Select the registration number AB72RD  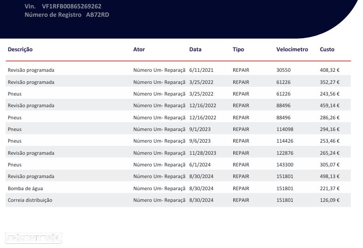(x=98, y=15)
